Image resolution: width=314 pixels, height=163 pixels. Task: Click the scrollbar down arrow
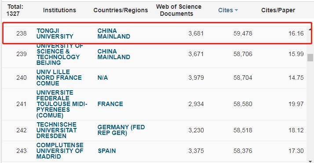click(310, 161)
